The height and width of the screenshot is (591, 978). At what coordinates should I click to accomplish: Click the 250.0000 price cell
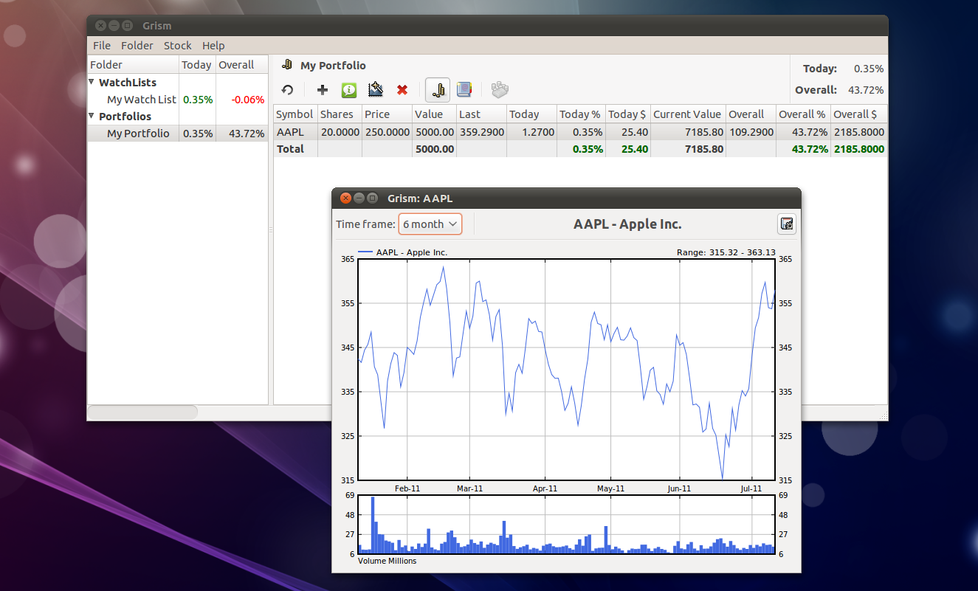click(386, 133)
